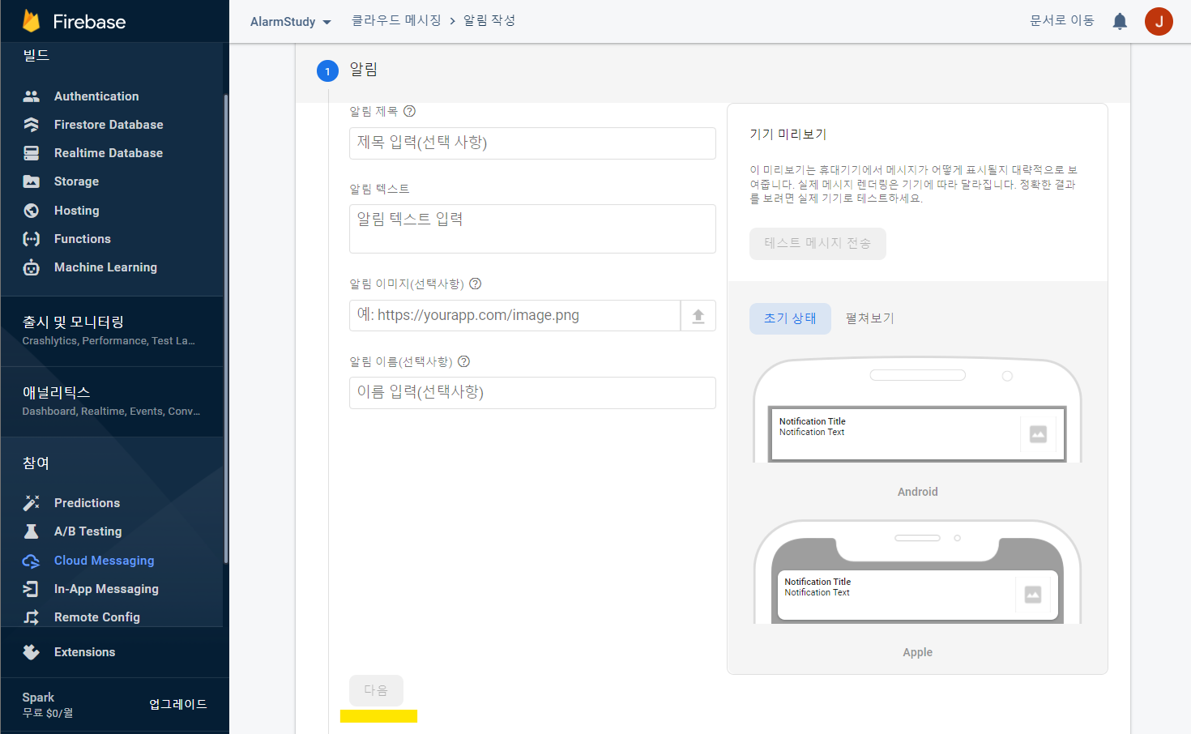This screenshot has width=1191, height=734.
Task: Click the Firestore Database icon
Action: (32, 125)
